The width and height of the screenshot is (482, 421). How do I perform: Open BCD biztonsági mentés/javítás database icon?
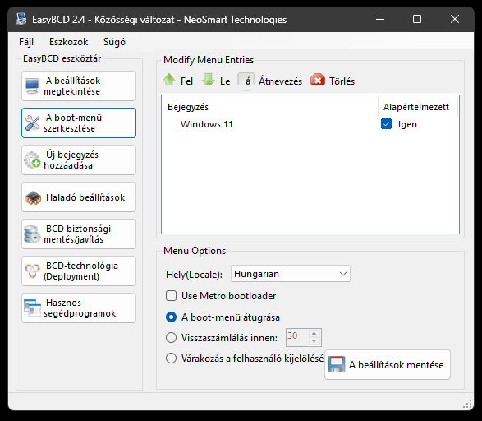click(32, 234)
